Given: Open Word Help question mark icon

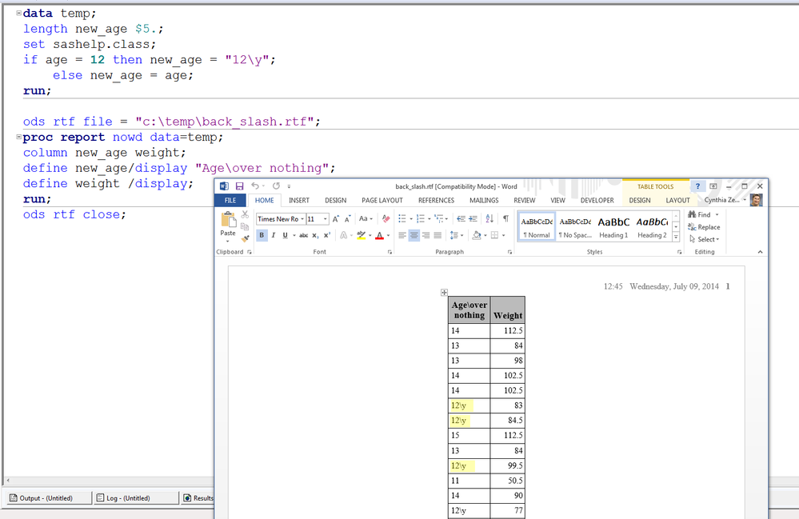Looking at the screenshot, I should (x=697, y=186).
